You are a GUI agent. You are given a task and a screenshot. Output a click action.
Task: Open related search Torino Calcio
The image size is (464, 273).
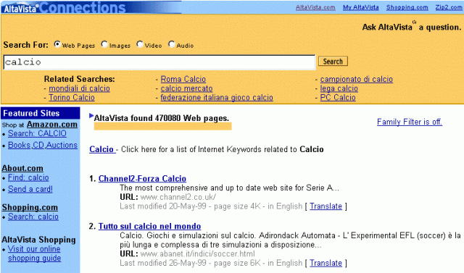click(72, 98)
